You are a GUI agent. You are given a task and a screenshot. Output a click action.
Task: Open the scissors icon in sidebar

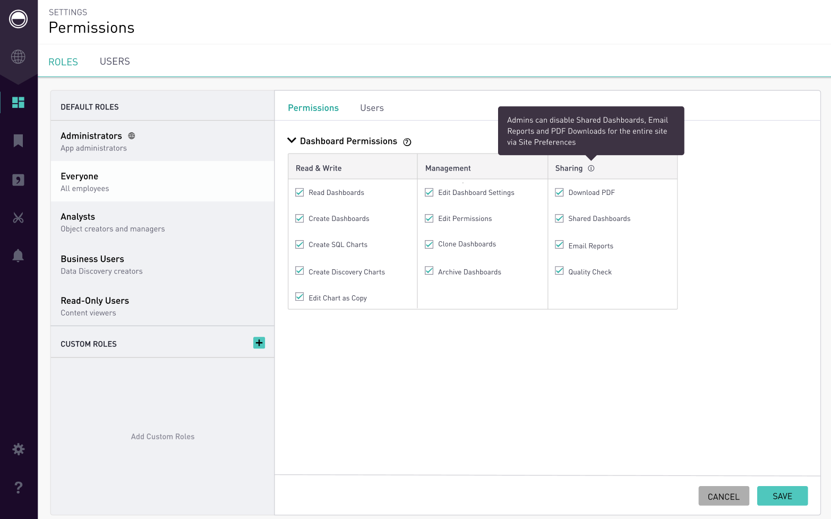(18, 217)
